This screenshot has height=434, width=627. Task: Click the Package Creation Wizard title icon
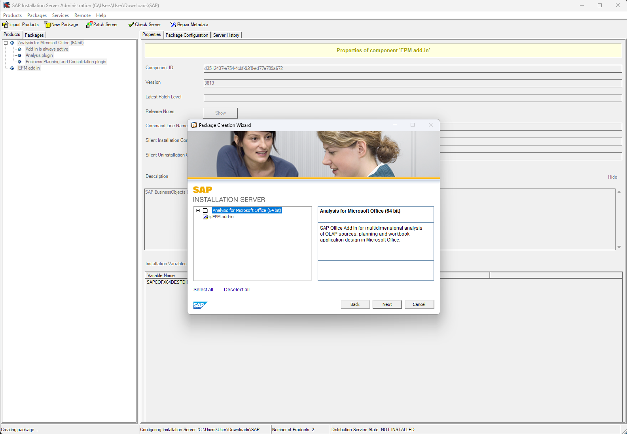(x=194, y=125)
